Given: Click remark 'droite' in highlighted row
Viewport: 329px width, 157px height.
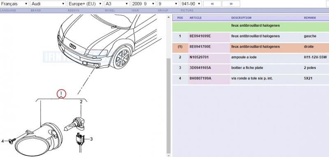Looking at the screenshot, I should 309,46.
